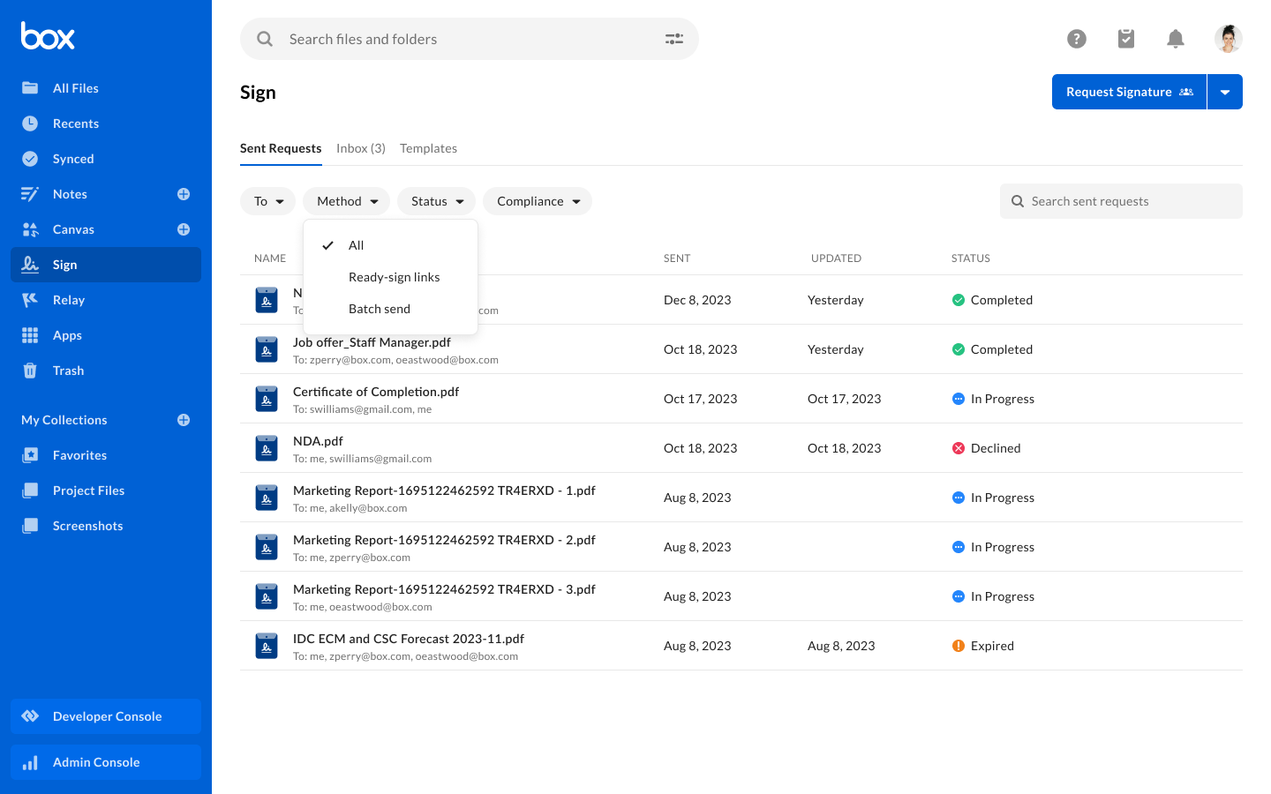Choose Batch send method filter

point(380,309)
